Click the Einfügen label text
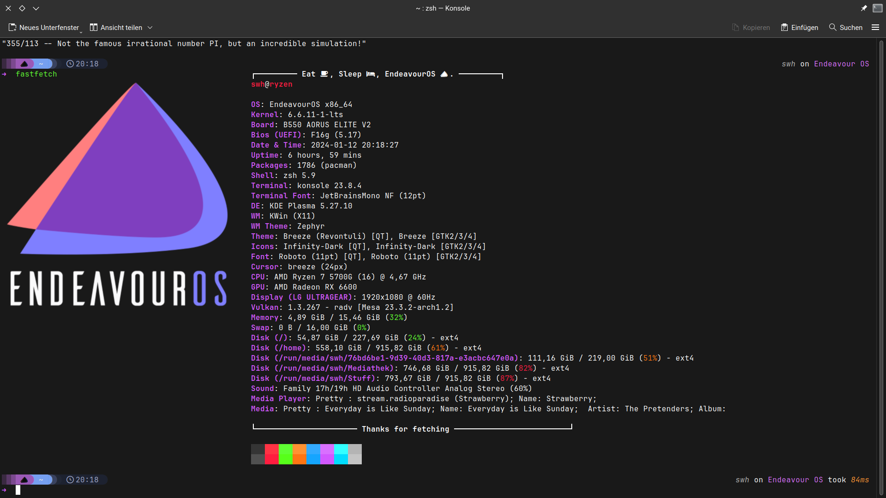 [x=804, y=28]
